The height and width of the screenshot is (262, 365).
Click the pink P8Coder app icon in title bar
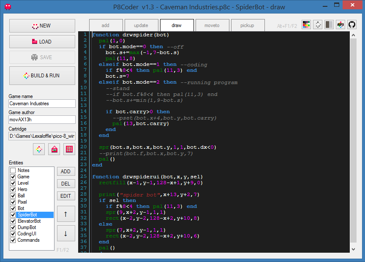(x=8, y=7)
